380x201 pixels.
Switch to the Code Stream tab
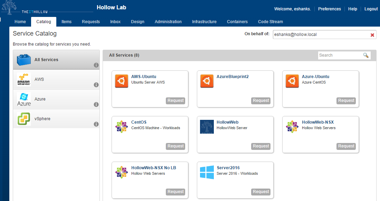[270, 22]
